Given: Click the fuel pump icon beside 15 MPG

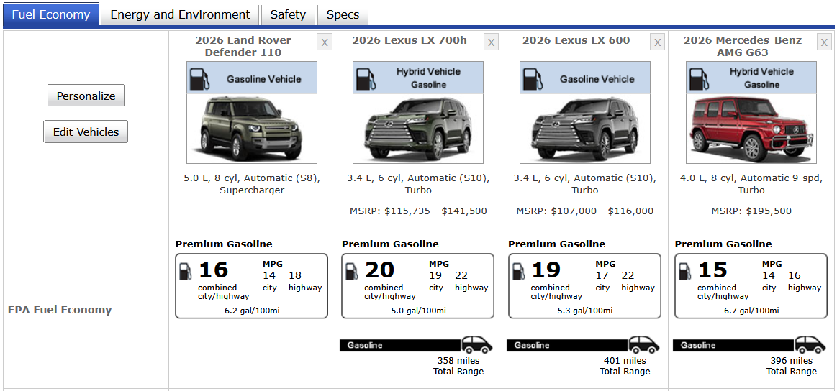Looking at the screenshot, I should pos(684,271).
